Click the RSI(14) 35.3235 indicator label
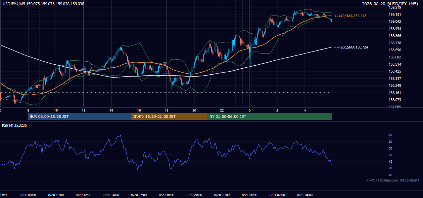The width and height of the screenshot is (423, 198). [15, 125]
